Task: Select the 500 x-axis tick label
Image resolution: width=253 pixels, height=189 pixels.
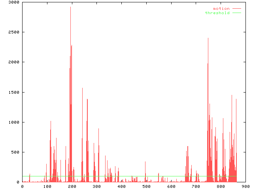Action: [x=146, y=186]
